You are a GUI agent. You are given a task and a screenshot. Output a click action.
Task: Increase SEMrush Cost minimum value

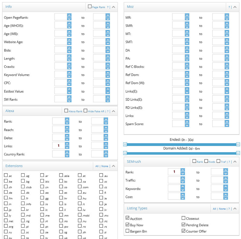click(x=183, y=195)
